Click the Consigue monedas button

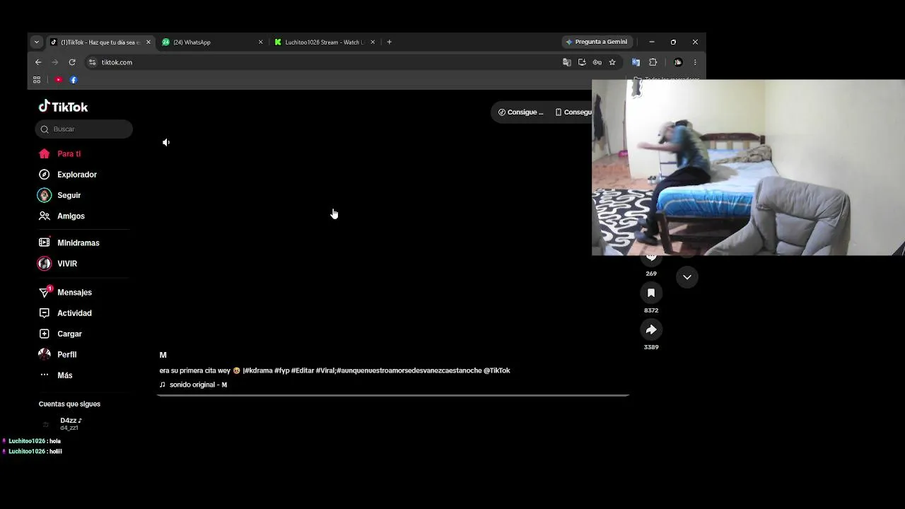521,112
